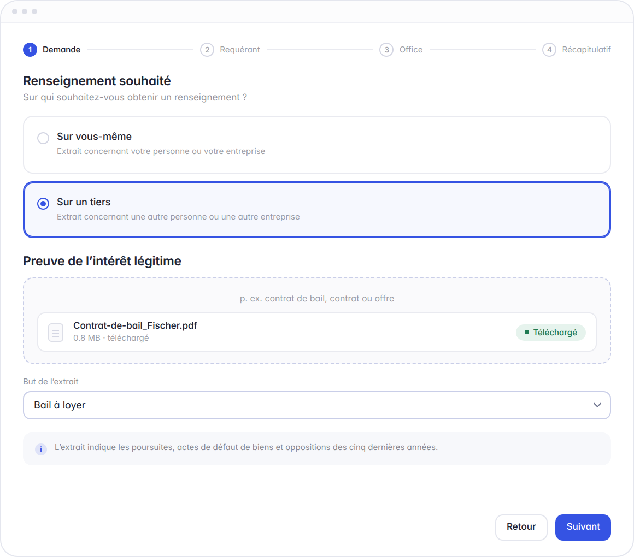Go to the Récapitulatif step label
The image size is (634, 557).
[586, 50]
